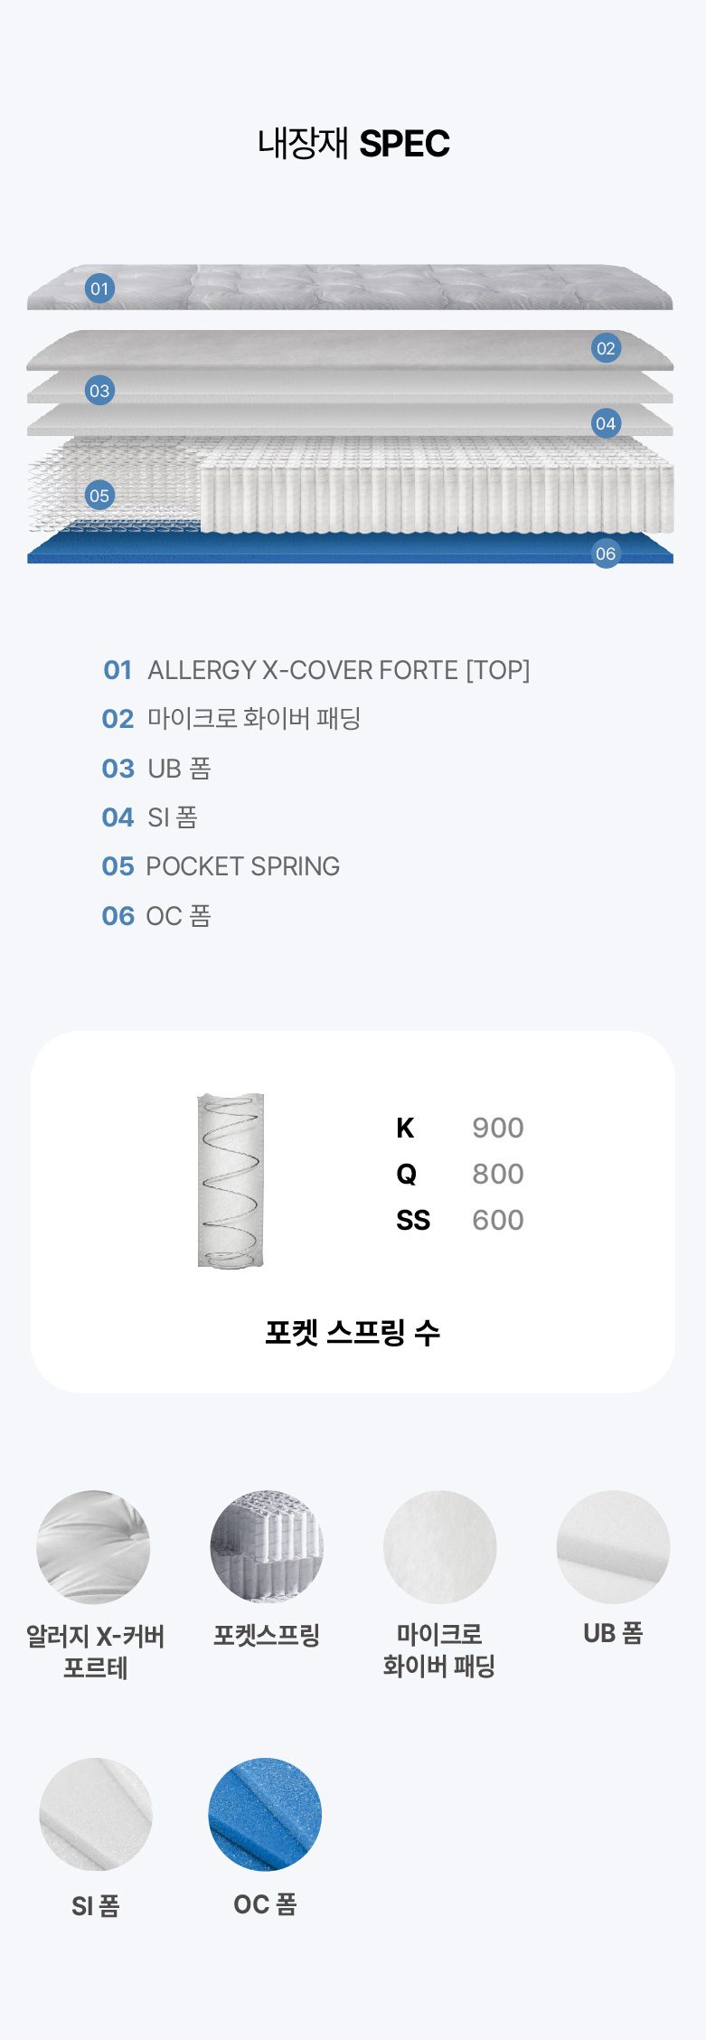The height and width of the screenshot is (2040, 706).
Task: Open the UB 폼 circular thumbnail
Action: 613,1547
